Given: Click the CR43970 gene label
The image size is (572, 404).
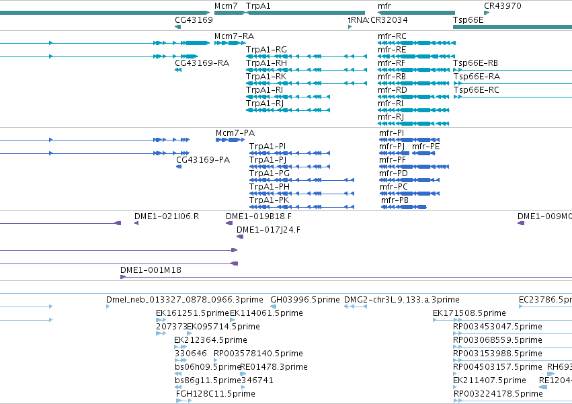Looking at the screenshot, I should click(x=503, y=6).
